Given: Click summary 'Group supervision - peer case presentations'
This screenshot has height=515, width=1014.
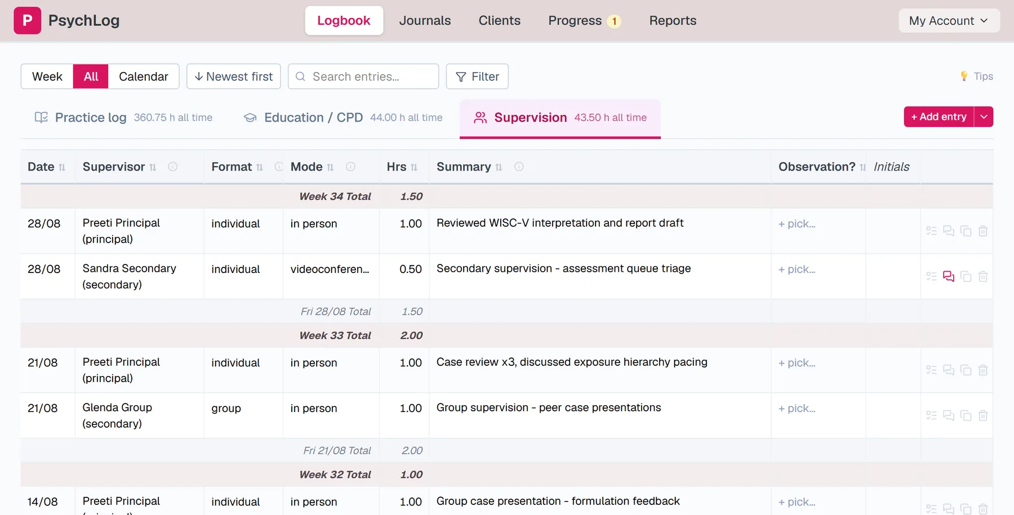Looking at the screenshot, I should tap(549, 407).
